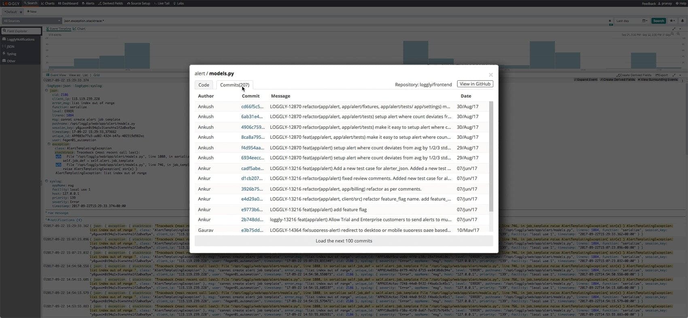688x318 pixels.
Task: Open the Live Tail menu item
Action: tap(162, 4)
